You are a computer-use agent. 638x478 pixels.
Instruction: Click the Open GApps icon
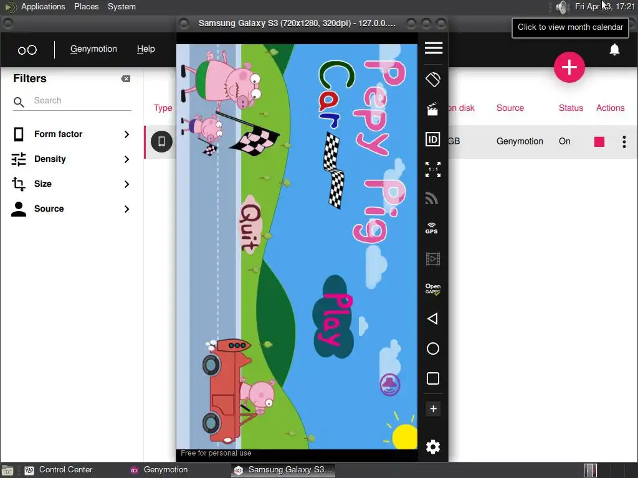pos(433,289)
